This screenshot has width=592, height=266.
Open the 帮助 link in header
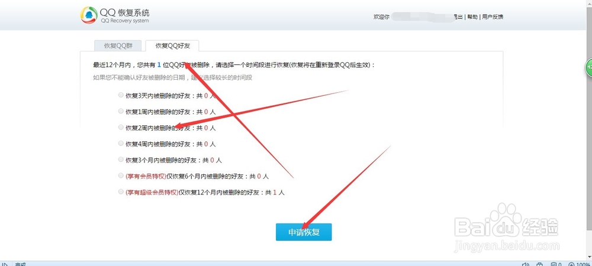(472, 17)
